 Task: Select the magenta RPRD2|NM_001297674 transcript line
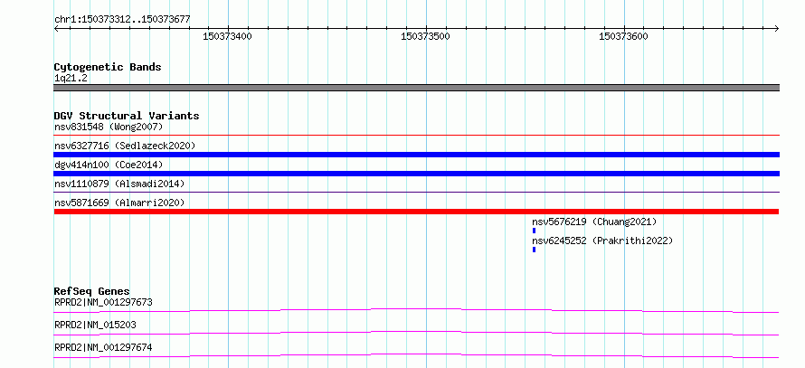pos(416,355)
